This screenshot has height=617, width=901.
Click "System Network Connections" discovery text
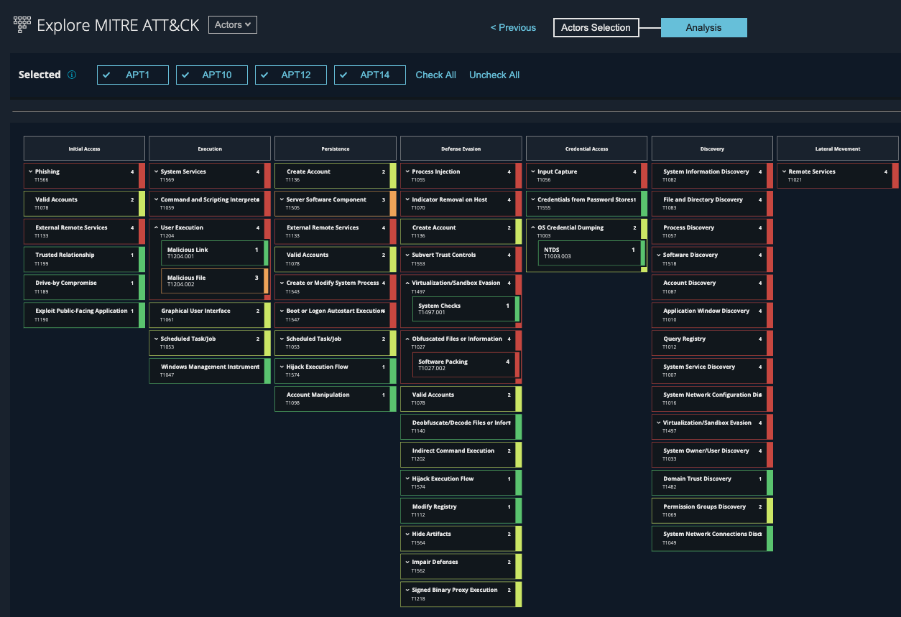point(711,534)
